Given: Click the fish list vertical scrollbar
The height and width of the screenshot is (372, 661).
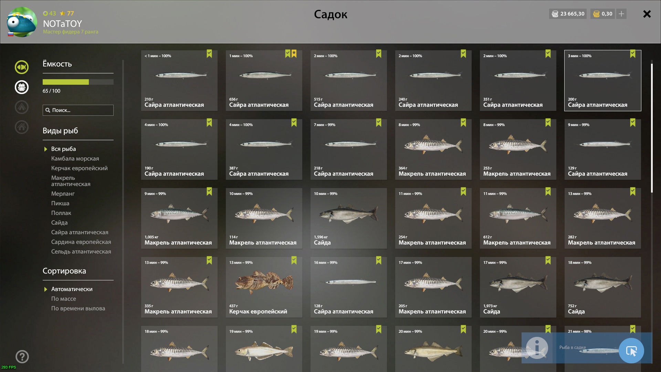Looking at the screenshot, I should point(651,128).
